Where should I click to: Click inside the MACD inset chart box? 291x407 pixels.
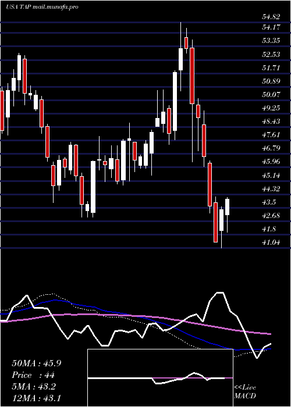(x=160, y=378)
